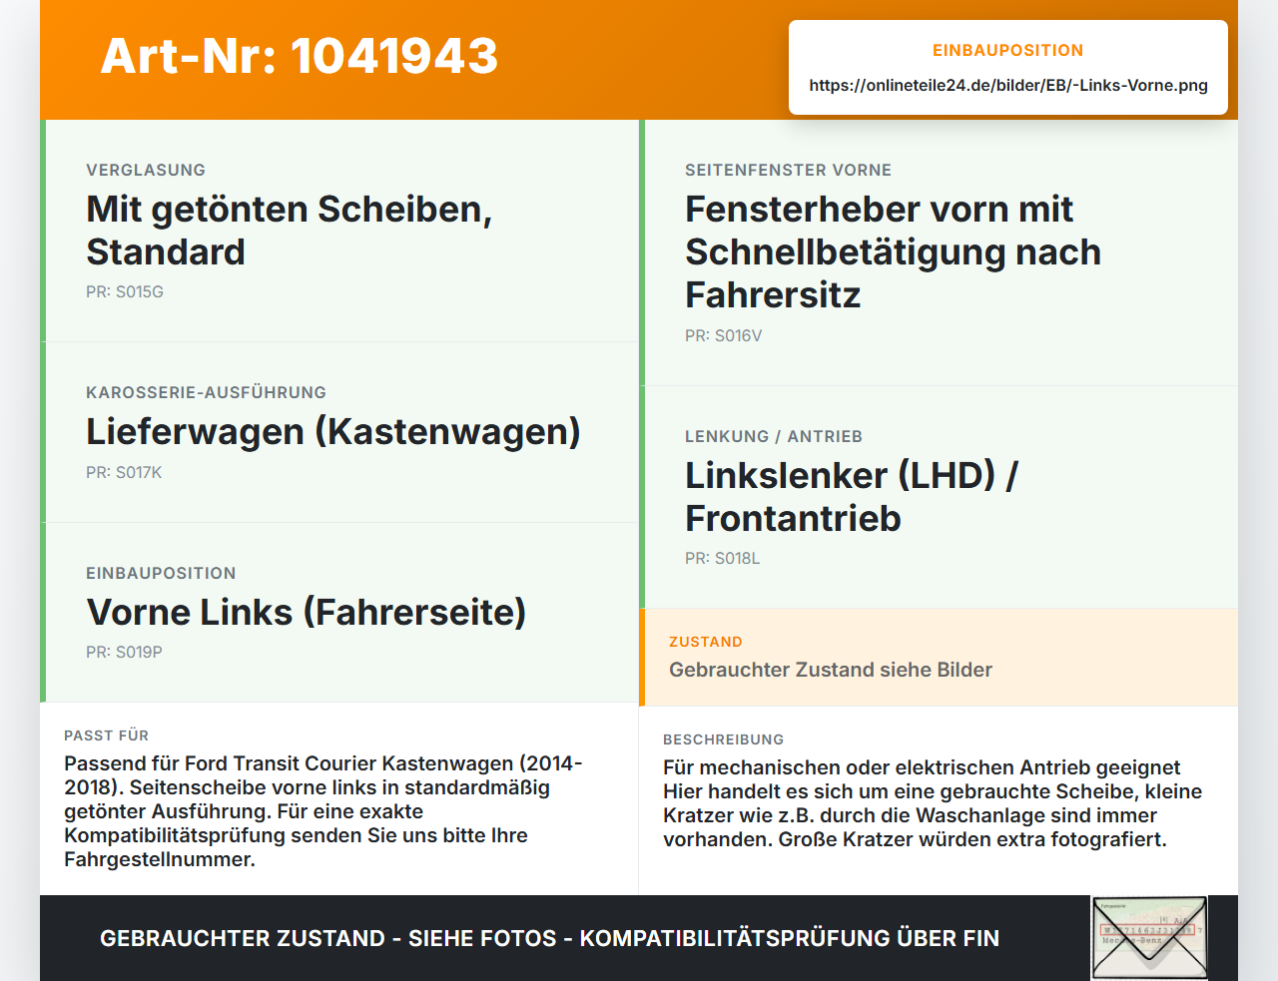This screenshot has height=981, width=1278.
Task: Select the Vorne Links (Fahrerseite) card
Action: (339, 612)
